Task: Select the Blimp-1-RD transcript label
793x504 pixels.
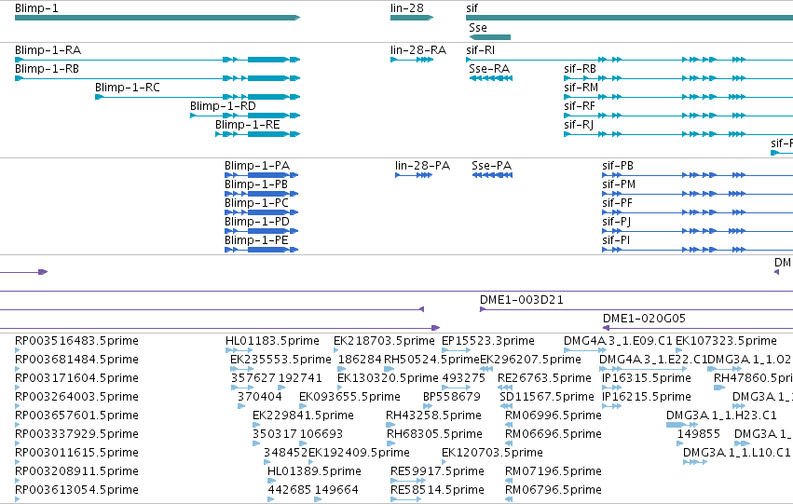Action: tap(223, 106)
